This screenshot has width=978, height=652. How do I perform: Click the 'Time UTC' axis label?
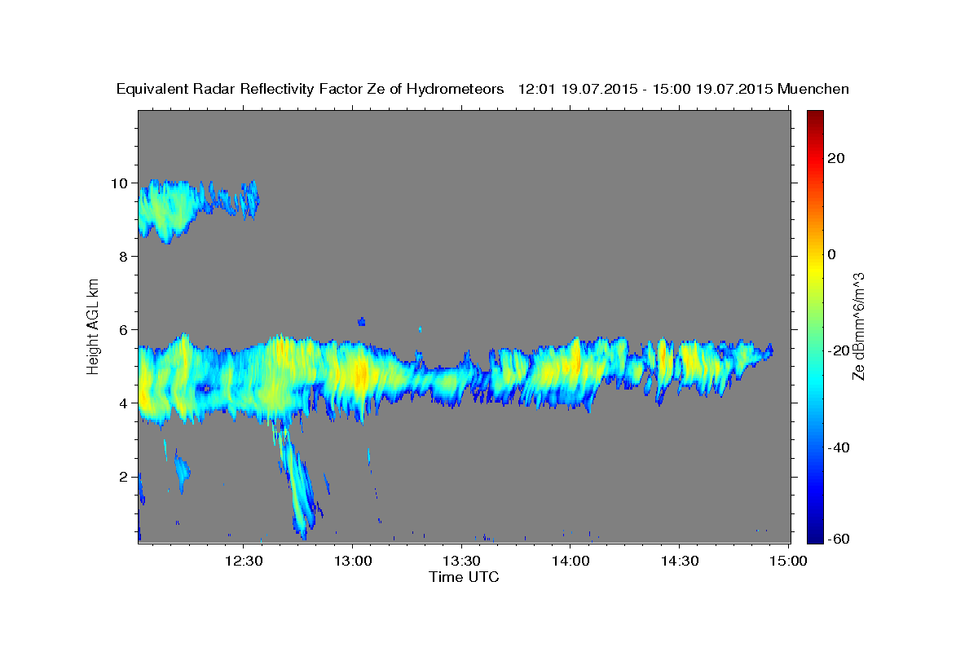tap(464, 577)
